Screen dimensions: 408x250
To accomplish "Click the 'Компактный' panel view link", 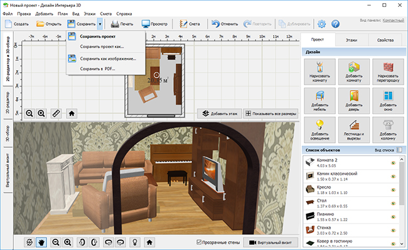I will pos(393,20).
